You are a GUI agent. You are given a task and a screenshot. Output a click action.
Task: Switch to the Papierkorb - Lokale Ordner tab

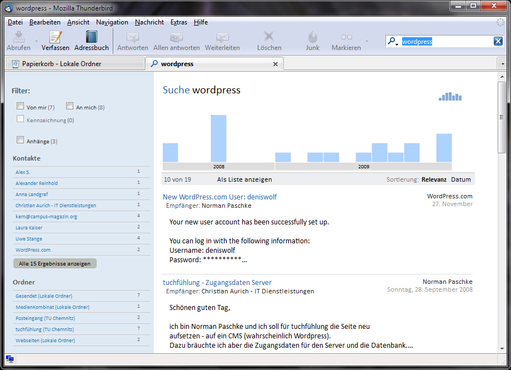75,64
